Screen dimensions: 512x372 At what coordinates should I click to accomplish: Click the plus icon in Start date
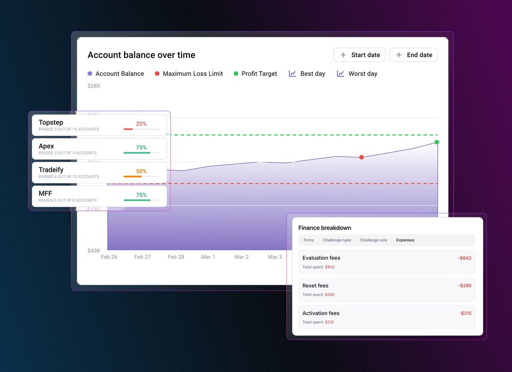343,55
